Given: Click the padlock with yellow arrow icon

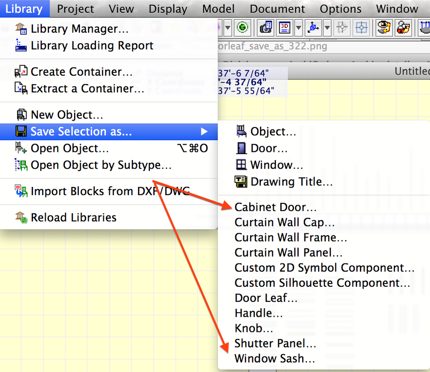Looking at the screenshot, I should click(x=404, y=28).
